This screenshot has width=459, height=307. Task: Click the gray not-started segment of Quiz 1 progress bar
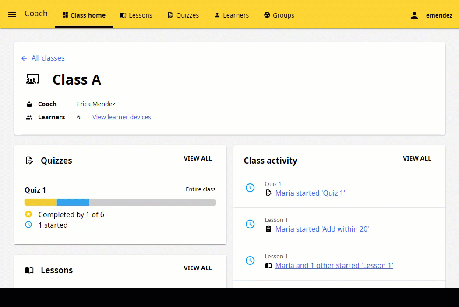(x=152, y=202)
